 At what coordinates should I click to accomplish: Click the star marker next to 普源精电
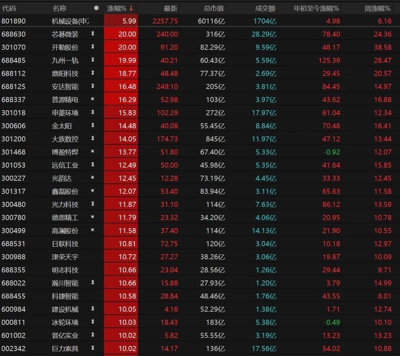click(93, 99)
